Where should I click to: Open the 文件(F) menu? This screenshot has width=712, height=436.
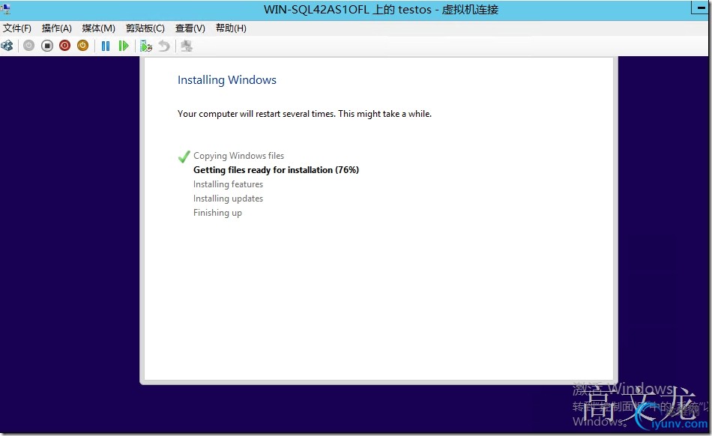tap(17, 28)
